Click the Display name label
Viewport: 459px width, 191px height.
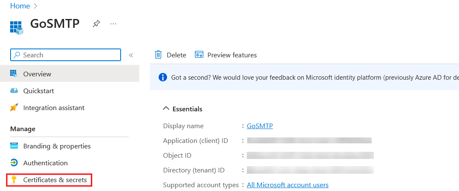183,126
